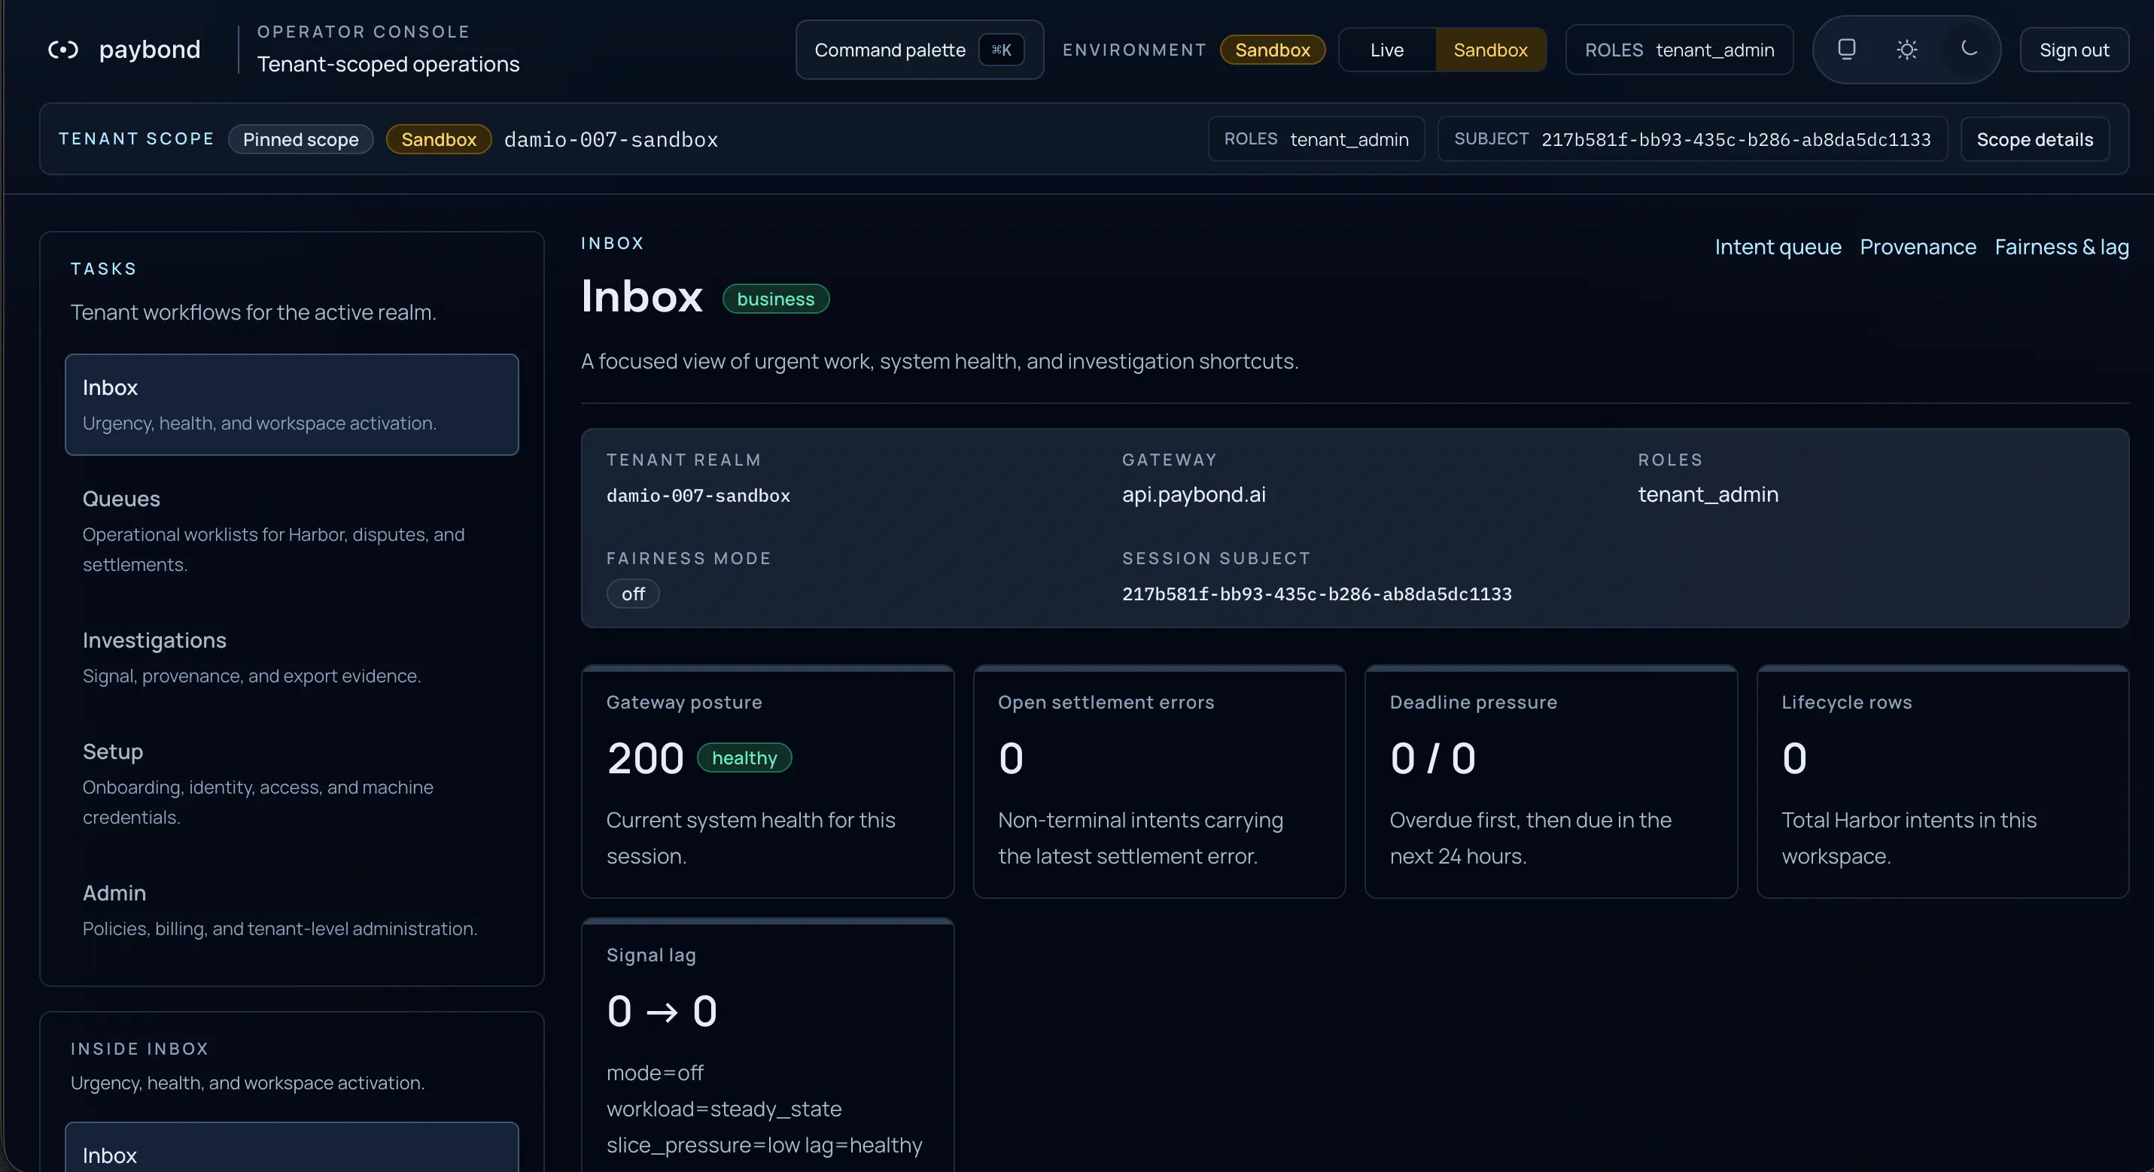This screenshot has height=1172, width=2154.
Task: Sign out of the console
Action: pyautogui.click(x=2073, y=50)
